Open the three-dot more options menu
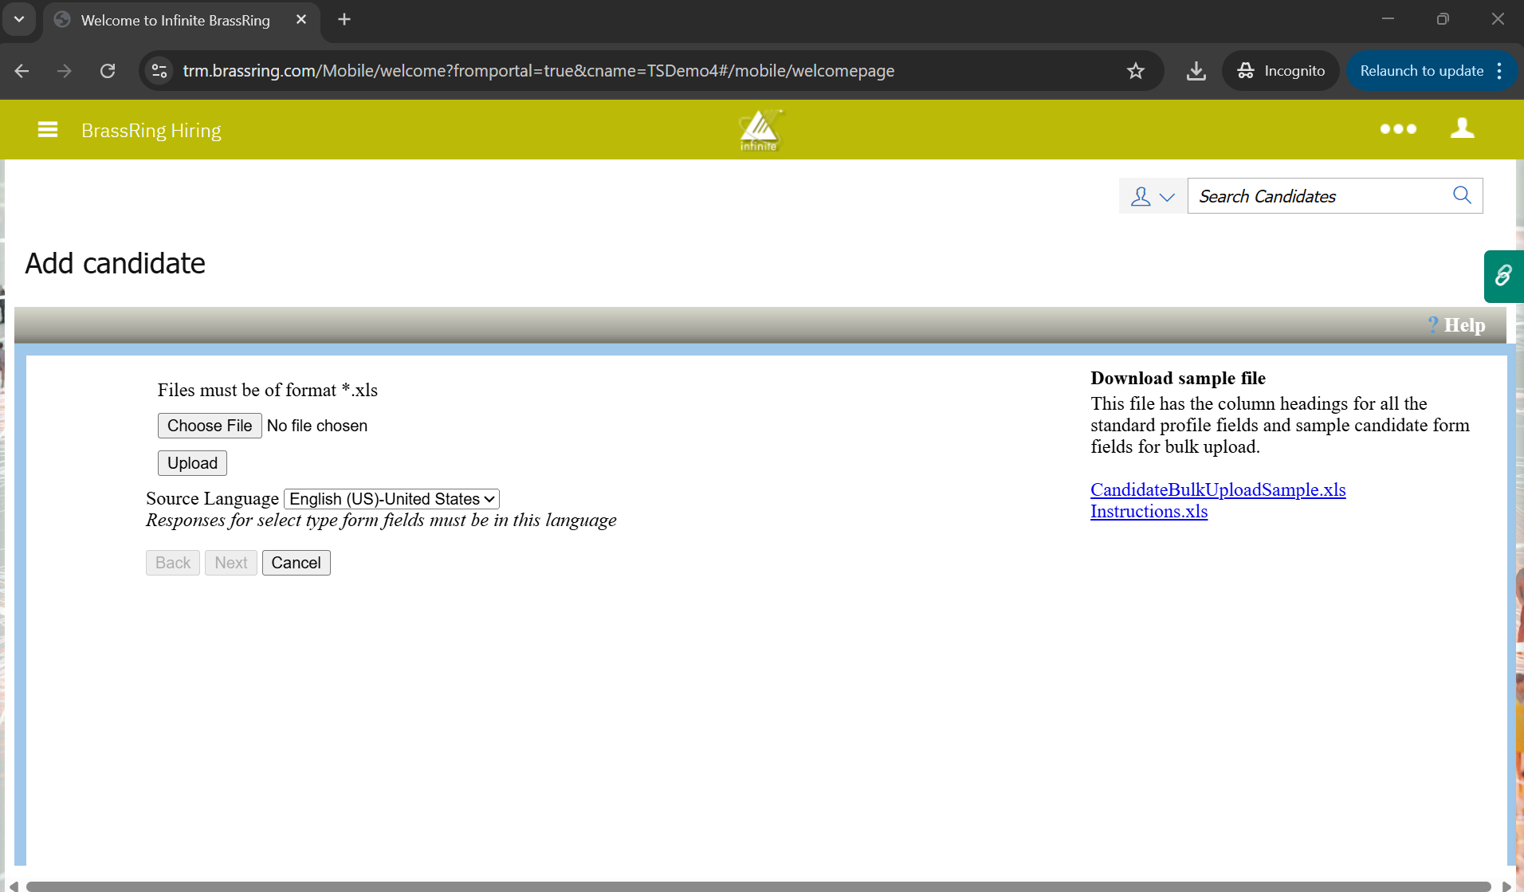This screenshot has height=892, width=1524. tap(1398, 129)
